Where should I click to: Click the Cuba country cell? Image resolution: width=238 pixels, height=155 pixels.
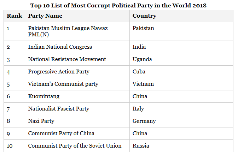[139, 72]
